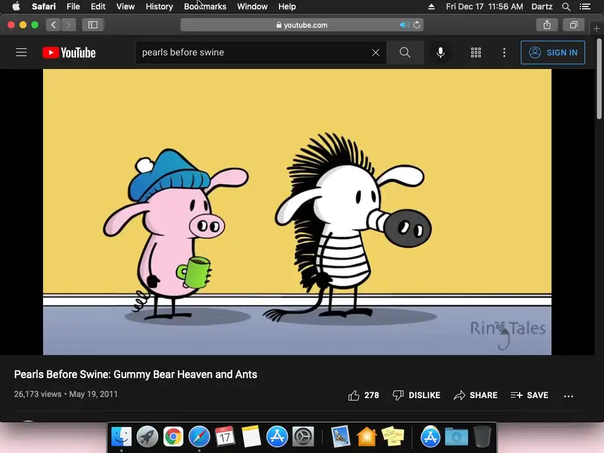This screenshot has height=453, width=604.
Task: Open a new tab with plus button
Action: [596, 29]
